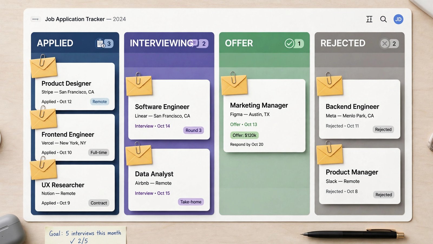Open the Frontend Engineer card title
Viewport: 433px width, 244px height.
68,134
